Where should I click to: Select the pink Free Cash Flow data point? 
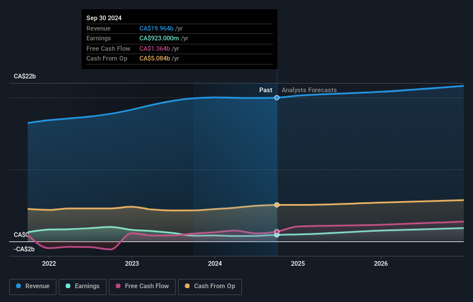tap(277, 232)
